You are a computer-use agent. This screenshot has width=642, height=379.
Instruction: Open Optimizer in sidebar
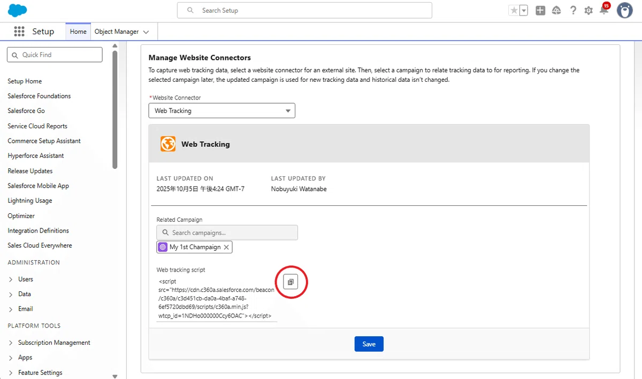[x=21, y=216]
